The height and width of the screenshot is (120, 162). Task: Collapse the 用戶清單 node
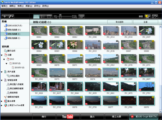[x=2, y=72]
